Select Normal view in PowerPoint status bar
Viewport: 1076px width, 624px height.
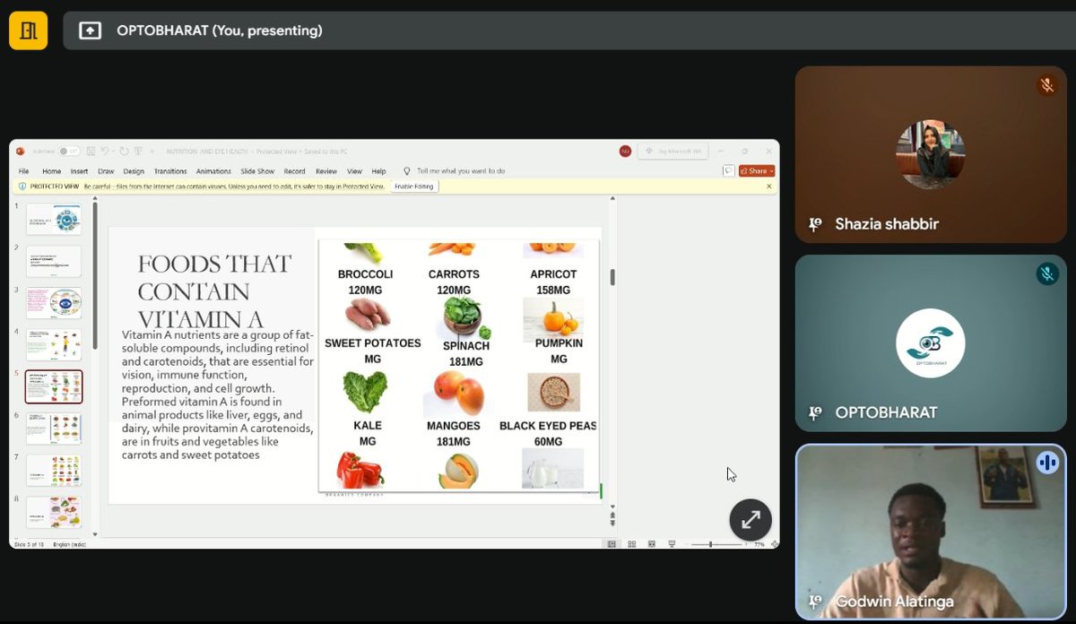[612, 544]
